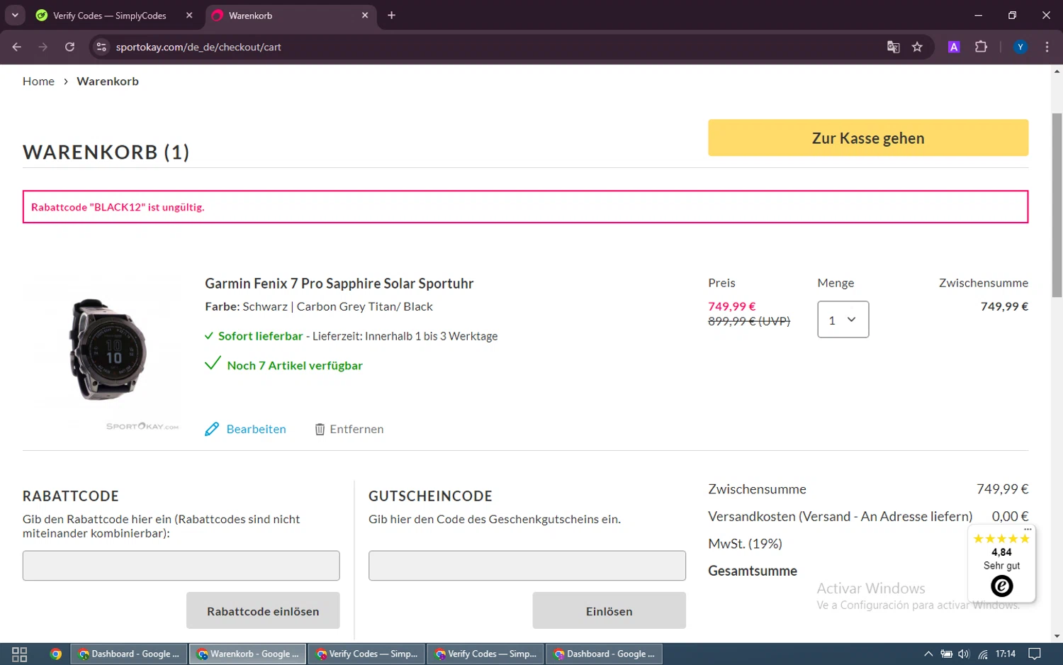The image size is (1063, 665).
Task: Switch to first Verify Codes taskbar window
Action: click(366, 654)
